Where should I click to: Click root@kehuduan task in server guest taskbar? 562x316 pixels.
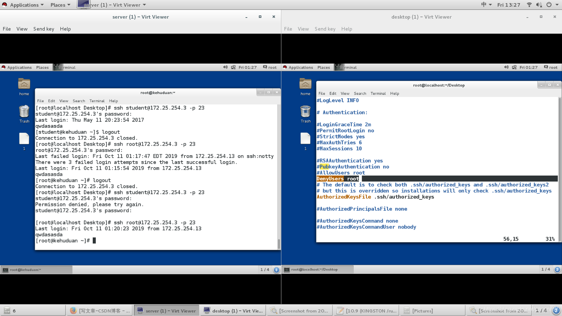tap(37, 270)
